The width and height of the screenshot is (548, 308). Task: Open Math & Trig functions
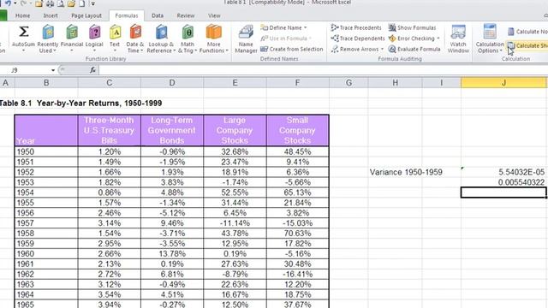(x=188, y=38)
